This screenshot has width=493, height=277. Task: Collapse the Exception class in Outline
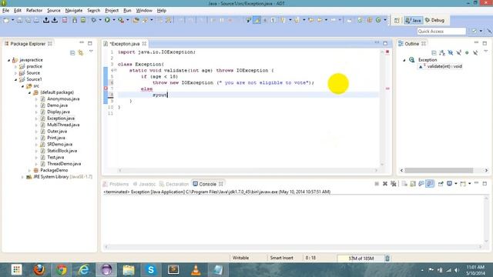[x=404, y=60]
